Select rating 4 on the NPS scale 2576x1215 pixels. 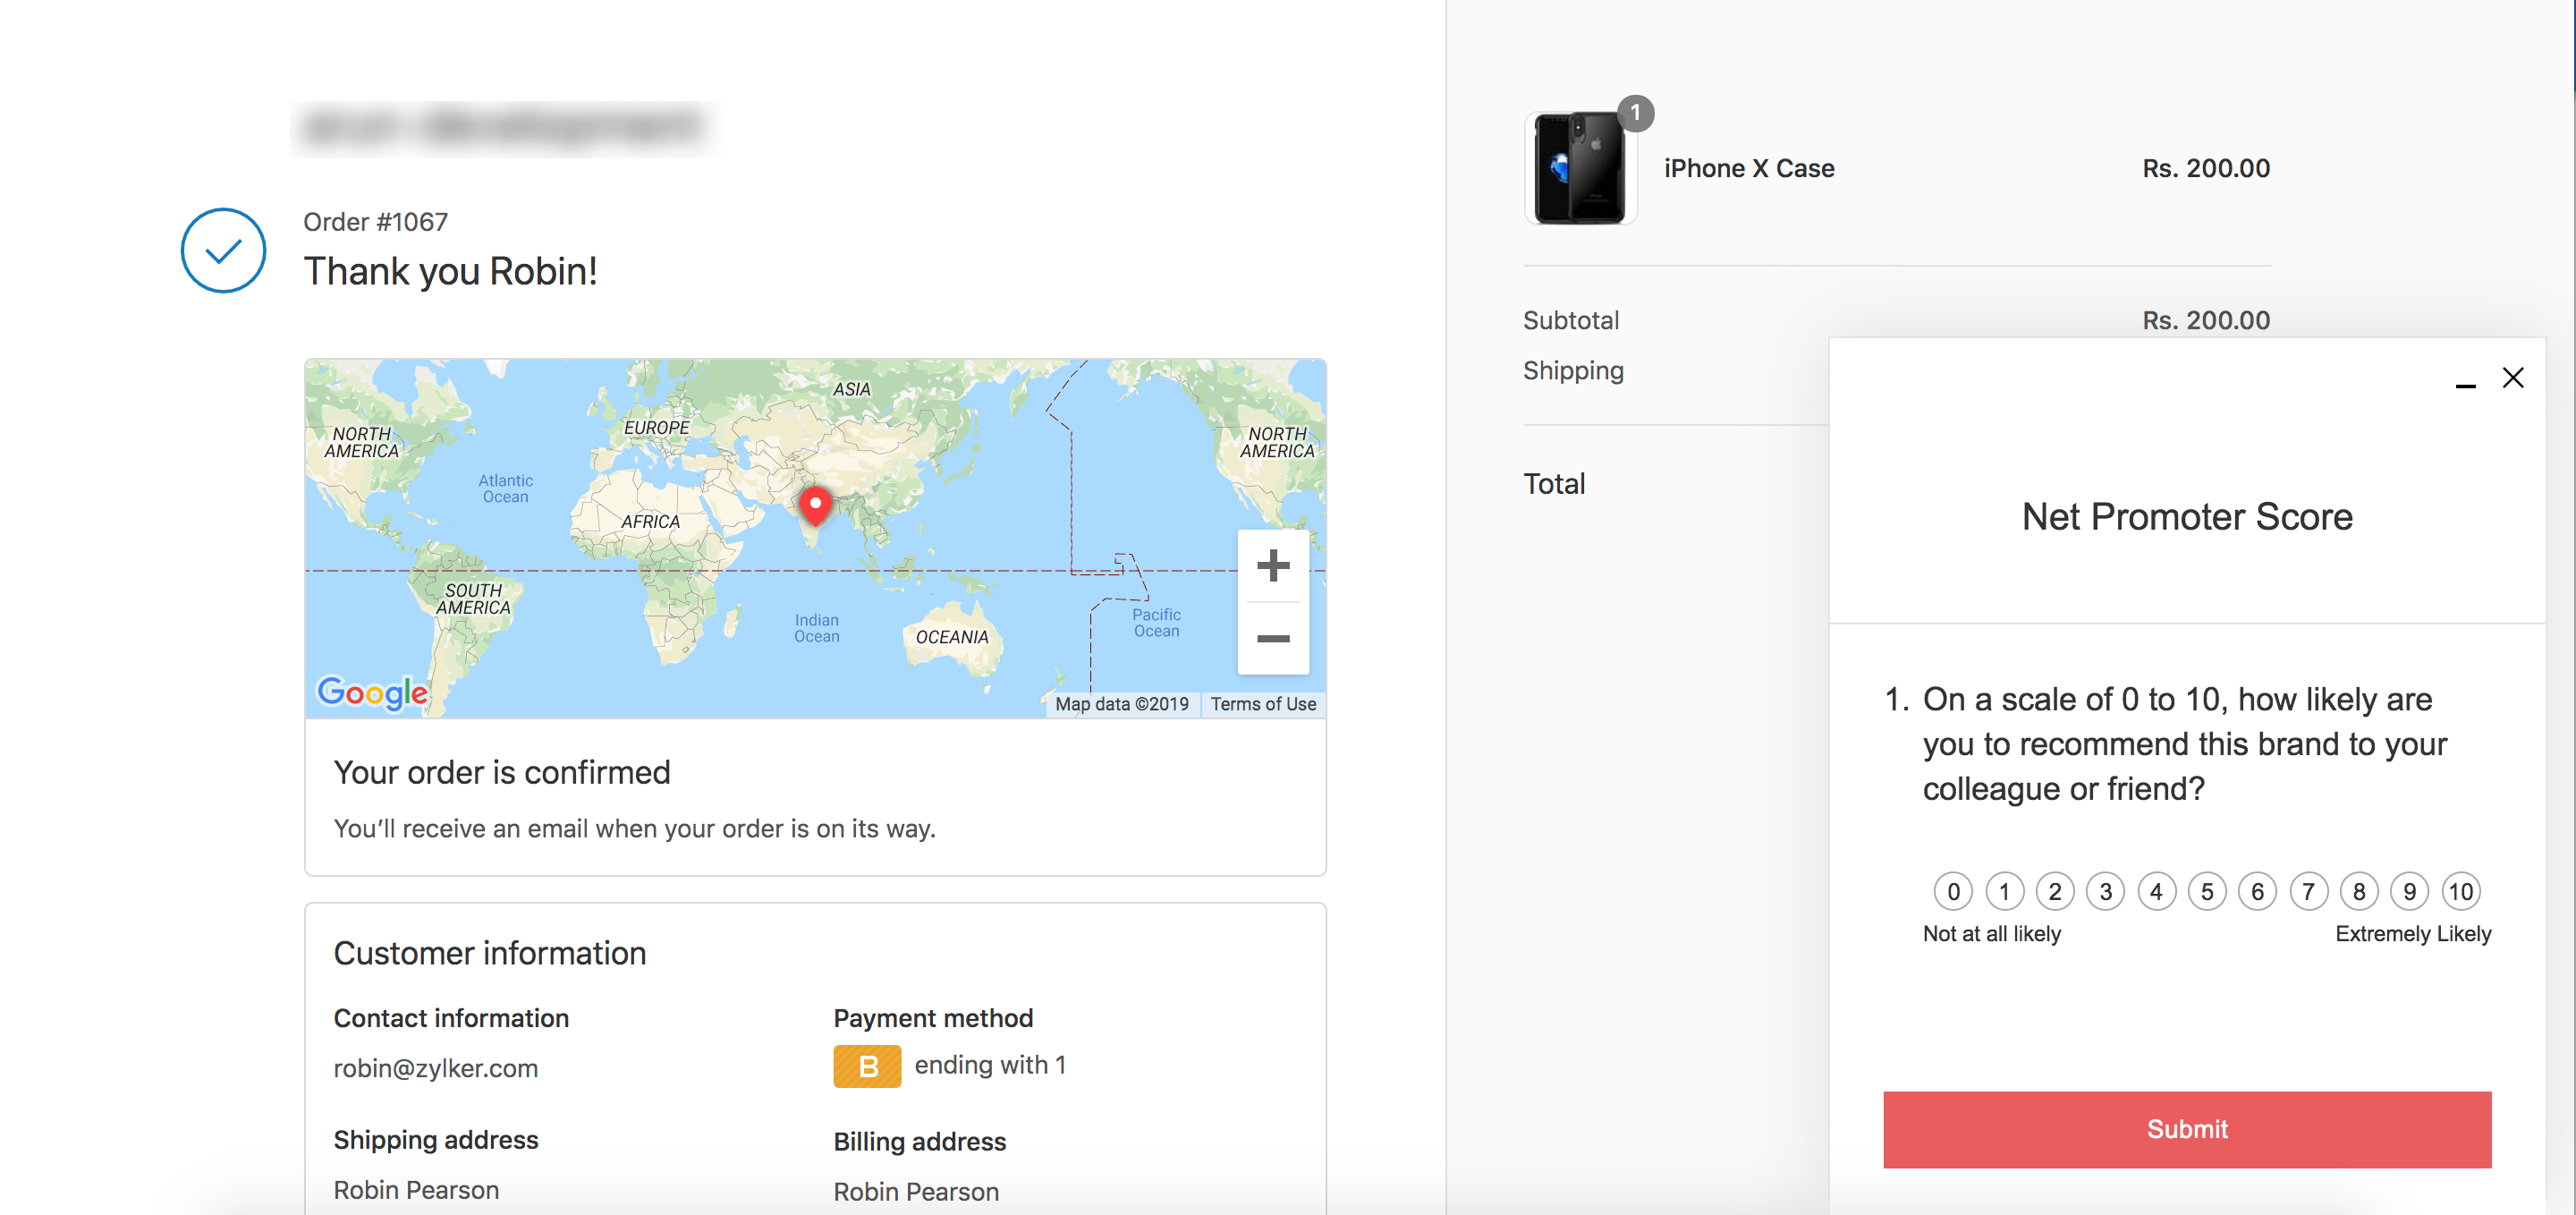[2156, 891]
